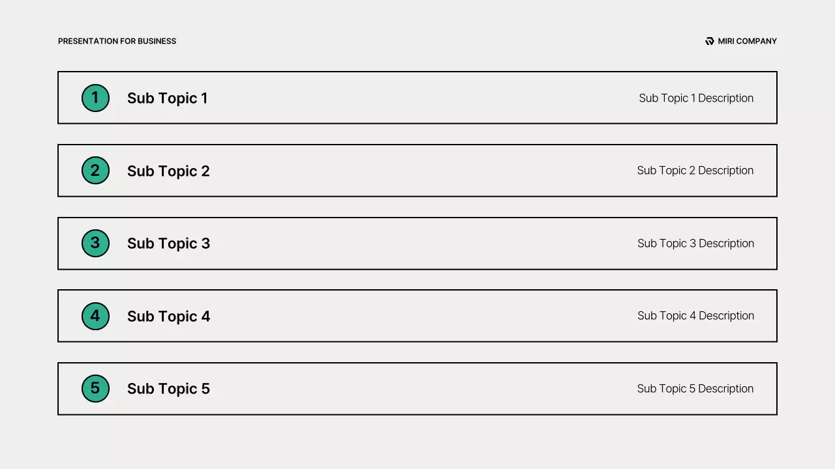Image resolution: width=835 pixels, height=469 pixels.
Task: Click the Sub Topic 3 Description text
Action: [x=695, y=243]
